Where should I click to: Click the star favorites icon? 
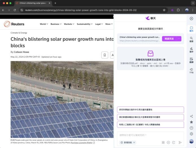coord(191,122)
